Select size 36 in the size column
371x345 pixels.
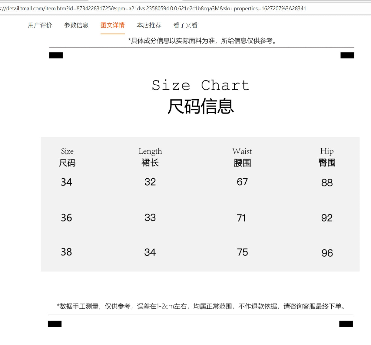point(66,218)
